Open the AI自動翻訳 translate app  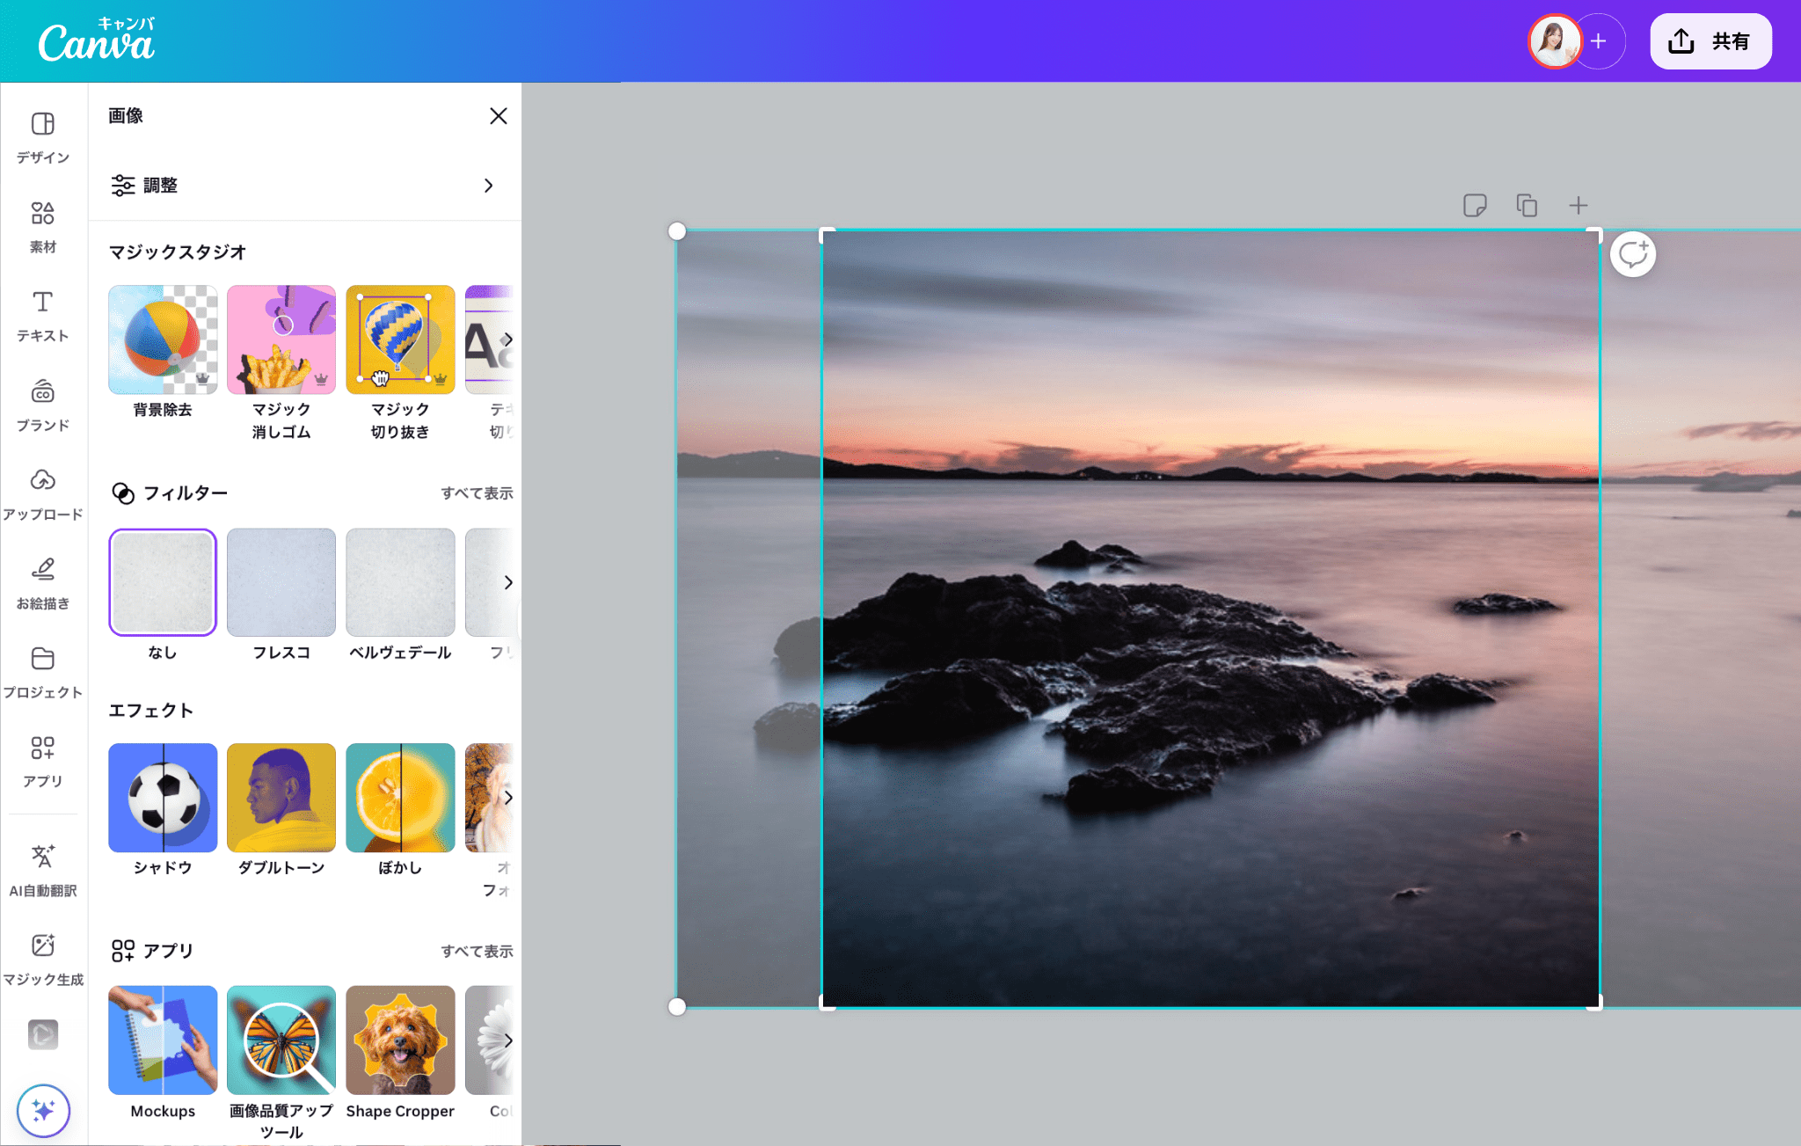pos(43,870)
